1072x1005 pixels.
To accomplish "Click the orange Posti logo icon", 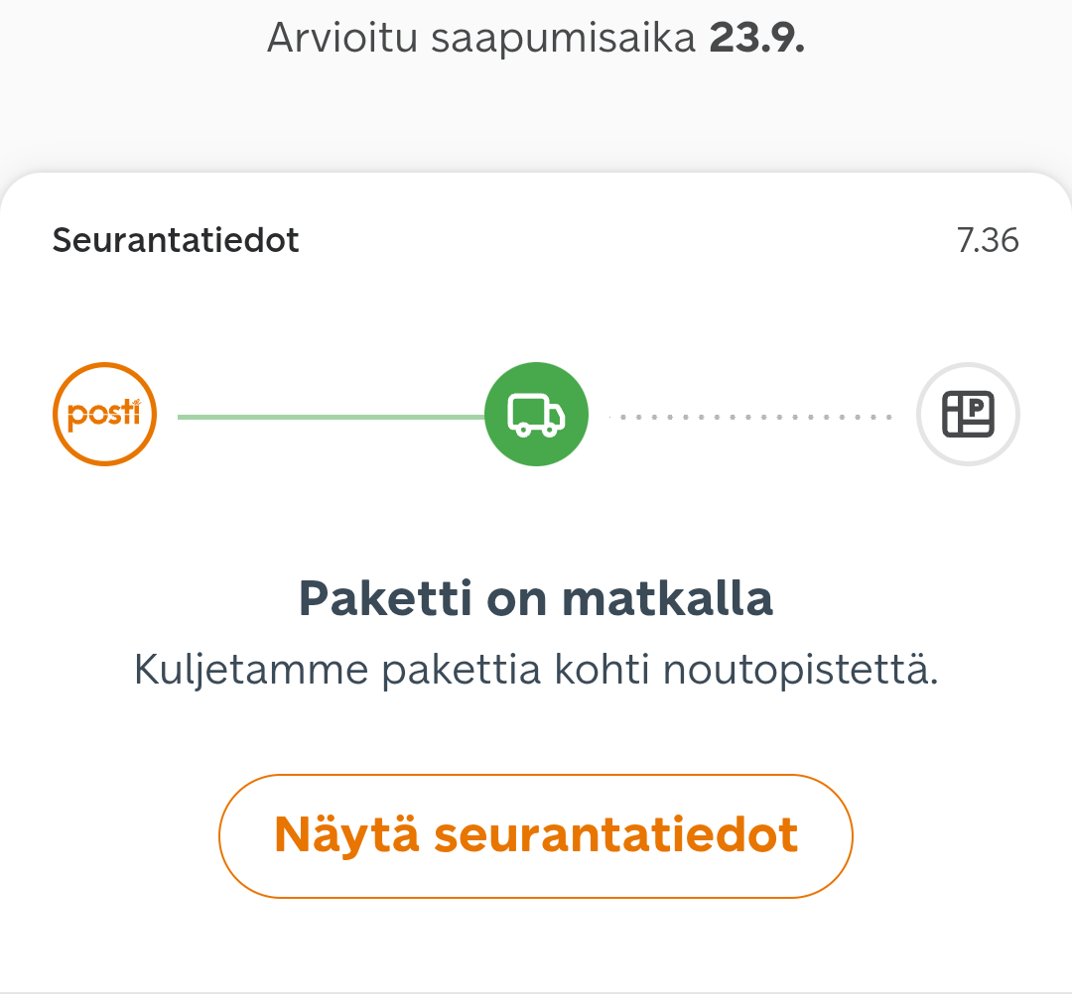I will 104,414.
